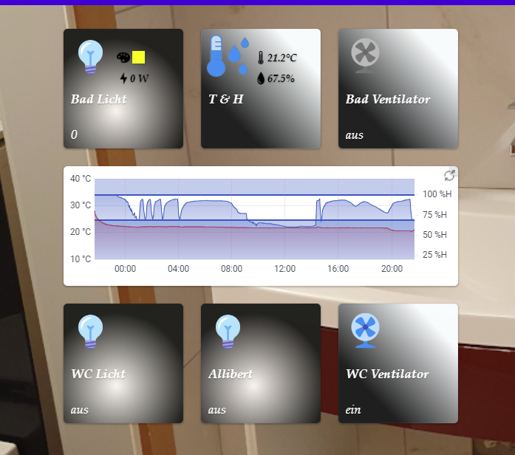Click the 25 %H axis label
The image size is (515, 455).
point(434,255)
